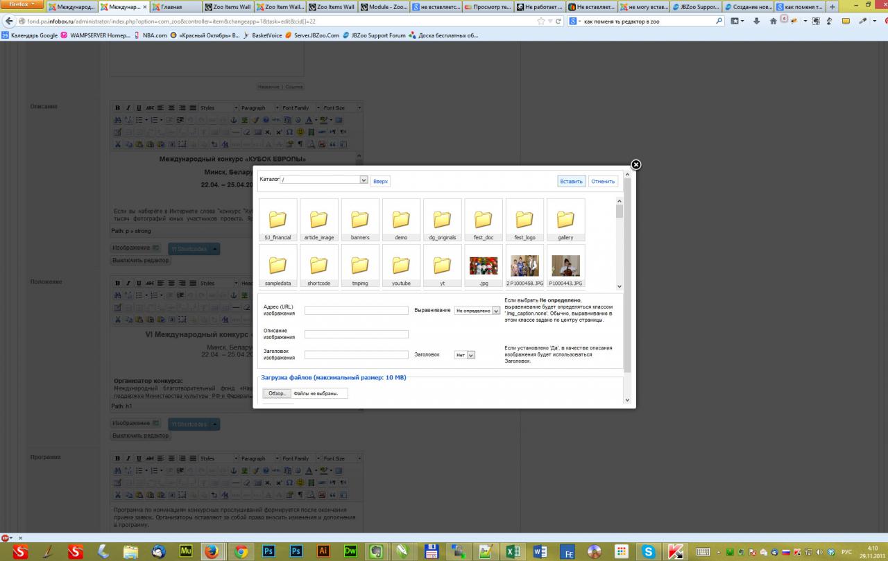Click the Отменить button
Viewport: 888px width, 561px height.
coord(603,181)
